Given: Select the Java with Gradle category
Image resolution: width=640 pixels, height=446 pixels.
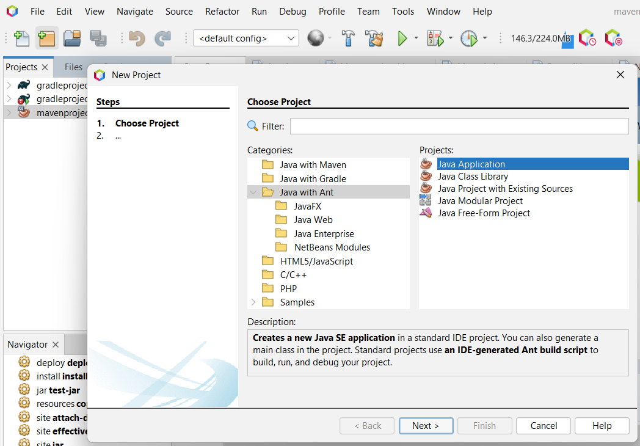Looking at the screenshot, I should (313, 178).
